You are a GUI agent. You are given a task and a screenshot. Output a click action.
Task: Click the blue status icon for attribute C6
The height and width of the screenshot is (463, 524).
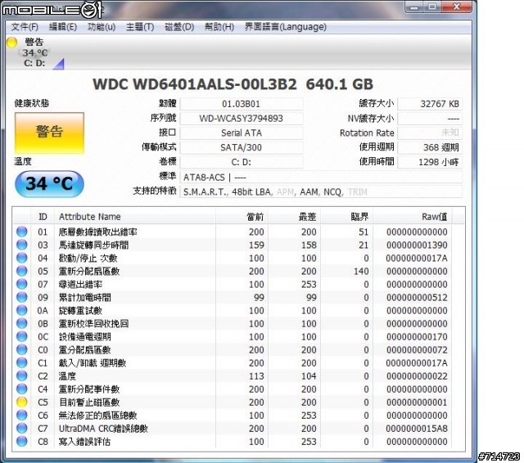[22, 415]
